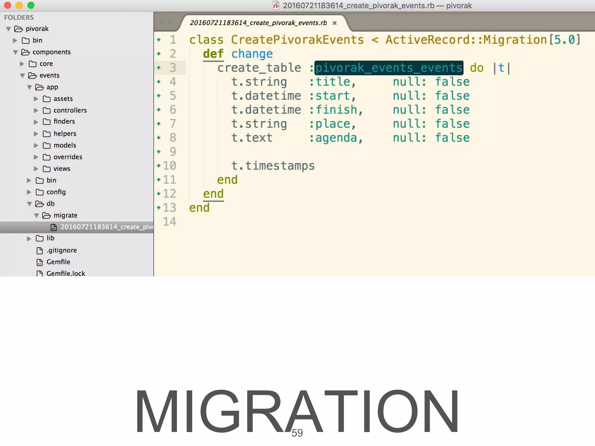Click the controllers folder icon
Image resolution: width=595 pixels, height=446 pixels.
point(46,110)
